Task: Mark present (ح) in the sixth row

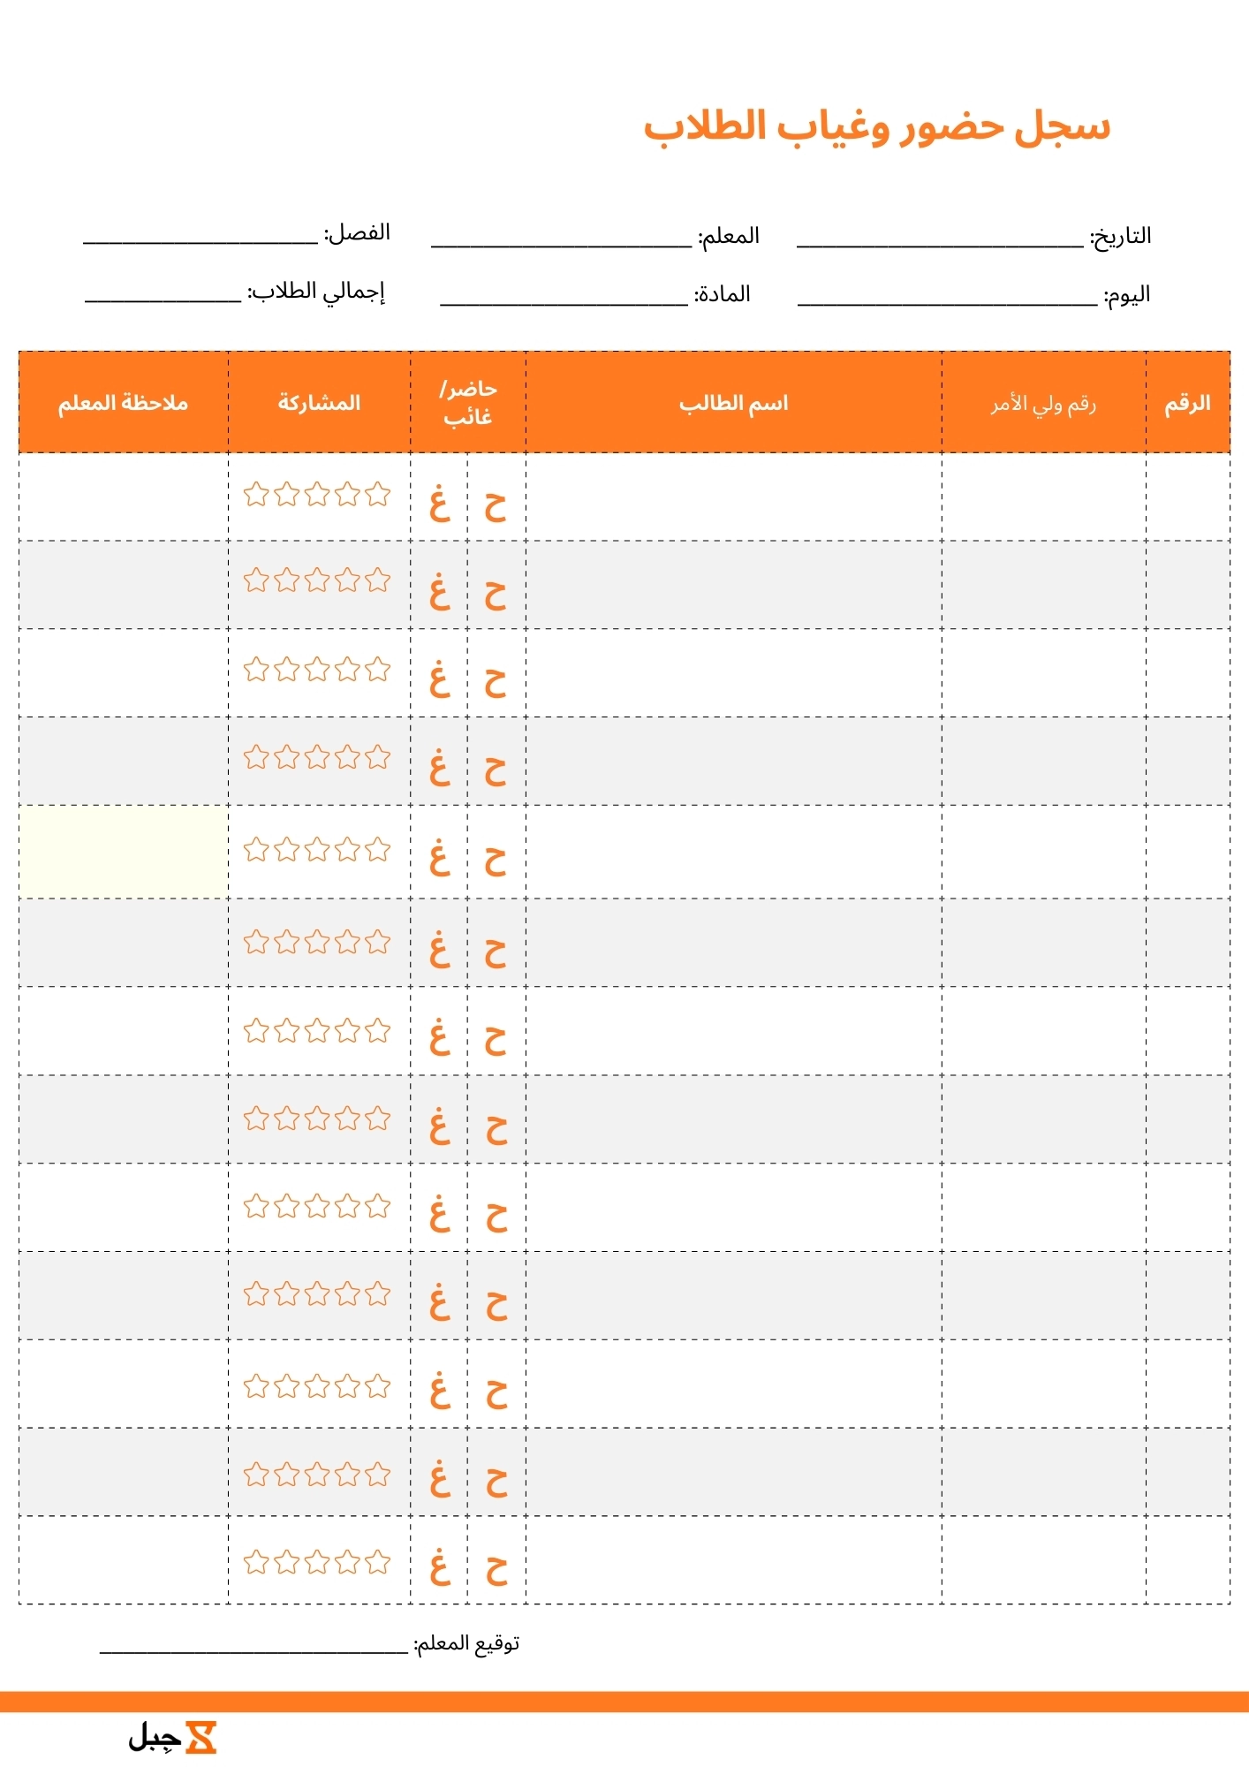Action: click(495, 952)
